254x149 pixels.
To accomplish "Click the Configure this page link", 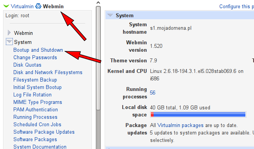I will point(236,6).
